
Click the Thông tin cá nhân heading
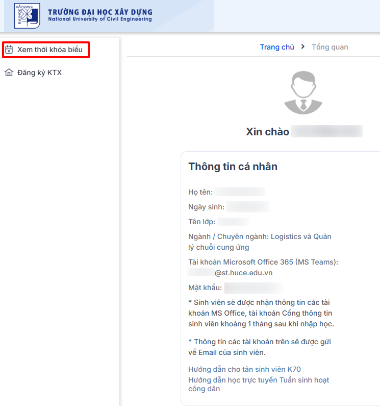233,167
